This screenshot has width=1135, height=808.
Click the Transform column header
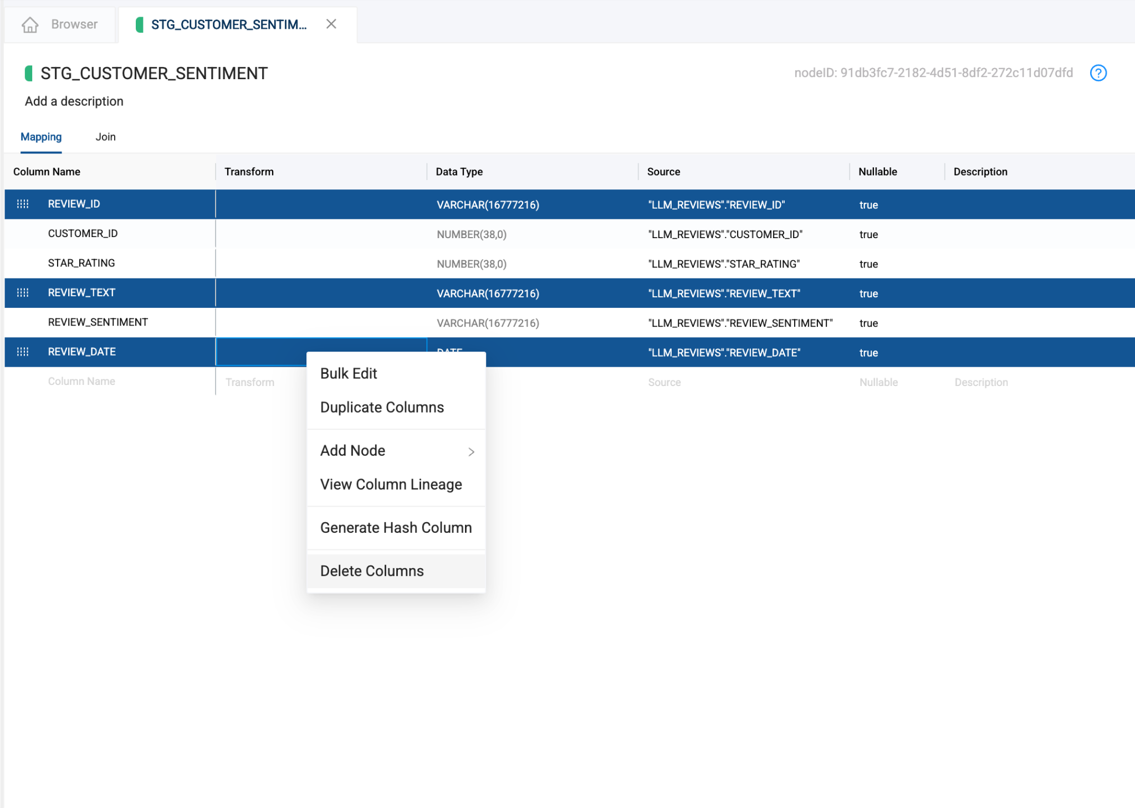pos(249,172)
